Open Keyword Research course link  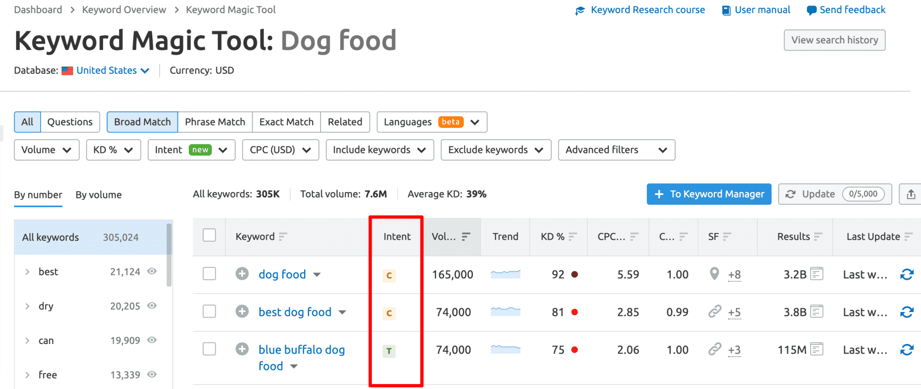coord(640,10)
